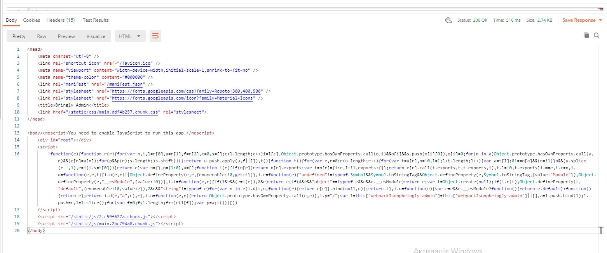Open the Cookies tab
The height and width of the screenshot is (253, 607).
coord(31,20)
